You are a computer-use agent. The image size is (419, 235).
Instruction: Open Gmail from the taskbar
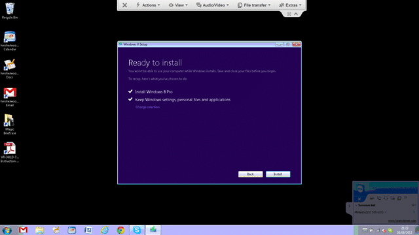click(x=24, y=230)
